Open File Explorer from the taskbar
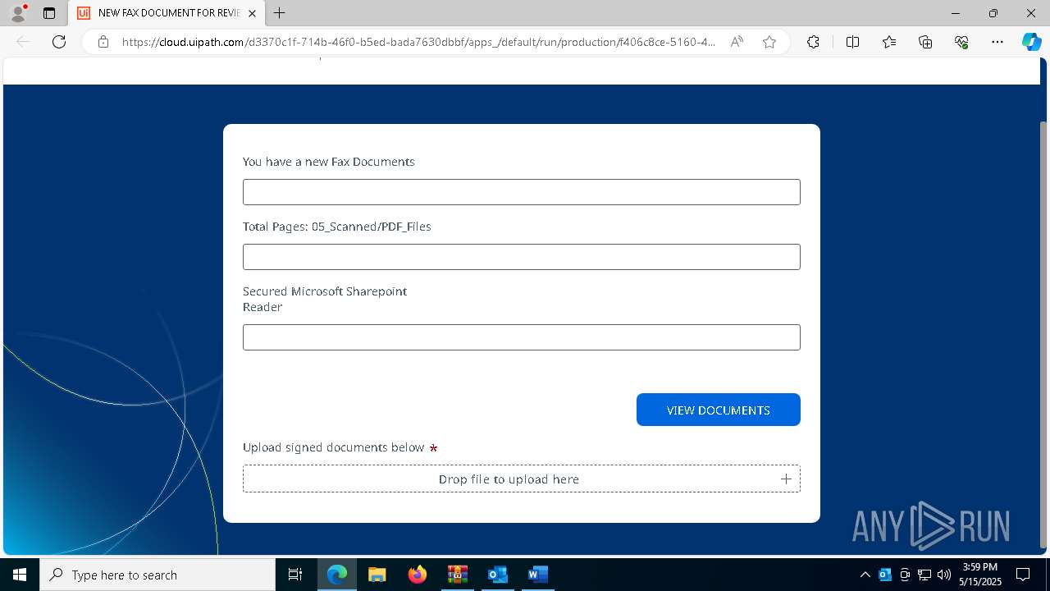 377,575
